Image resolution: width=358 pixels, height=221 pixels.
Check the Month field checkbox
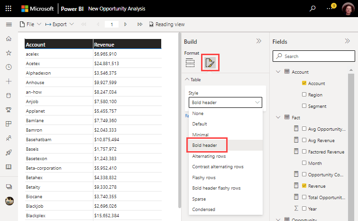304,163
